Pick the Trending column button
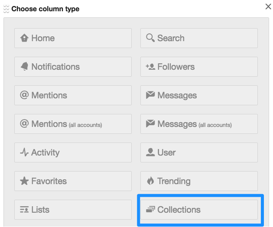 point(199,181)
